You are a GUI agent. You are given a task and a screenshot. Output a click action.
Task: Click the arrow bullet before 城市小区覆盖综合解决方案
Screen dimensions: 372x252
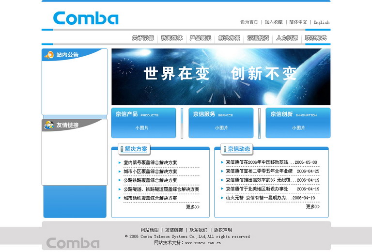pyautogui.click(x=120, y=172)
